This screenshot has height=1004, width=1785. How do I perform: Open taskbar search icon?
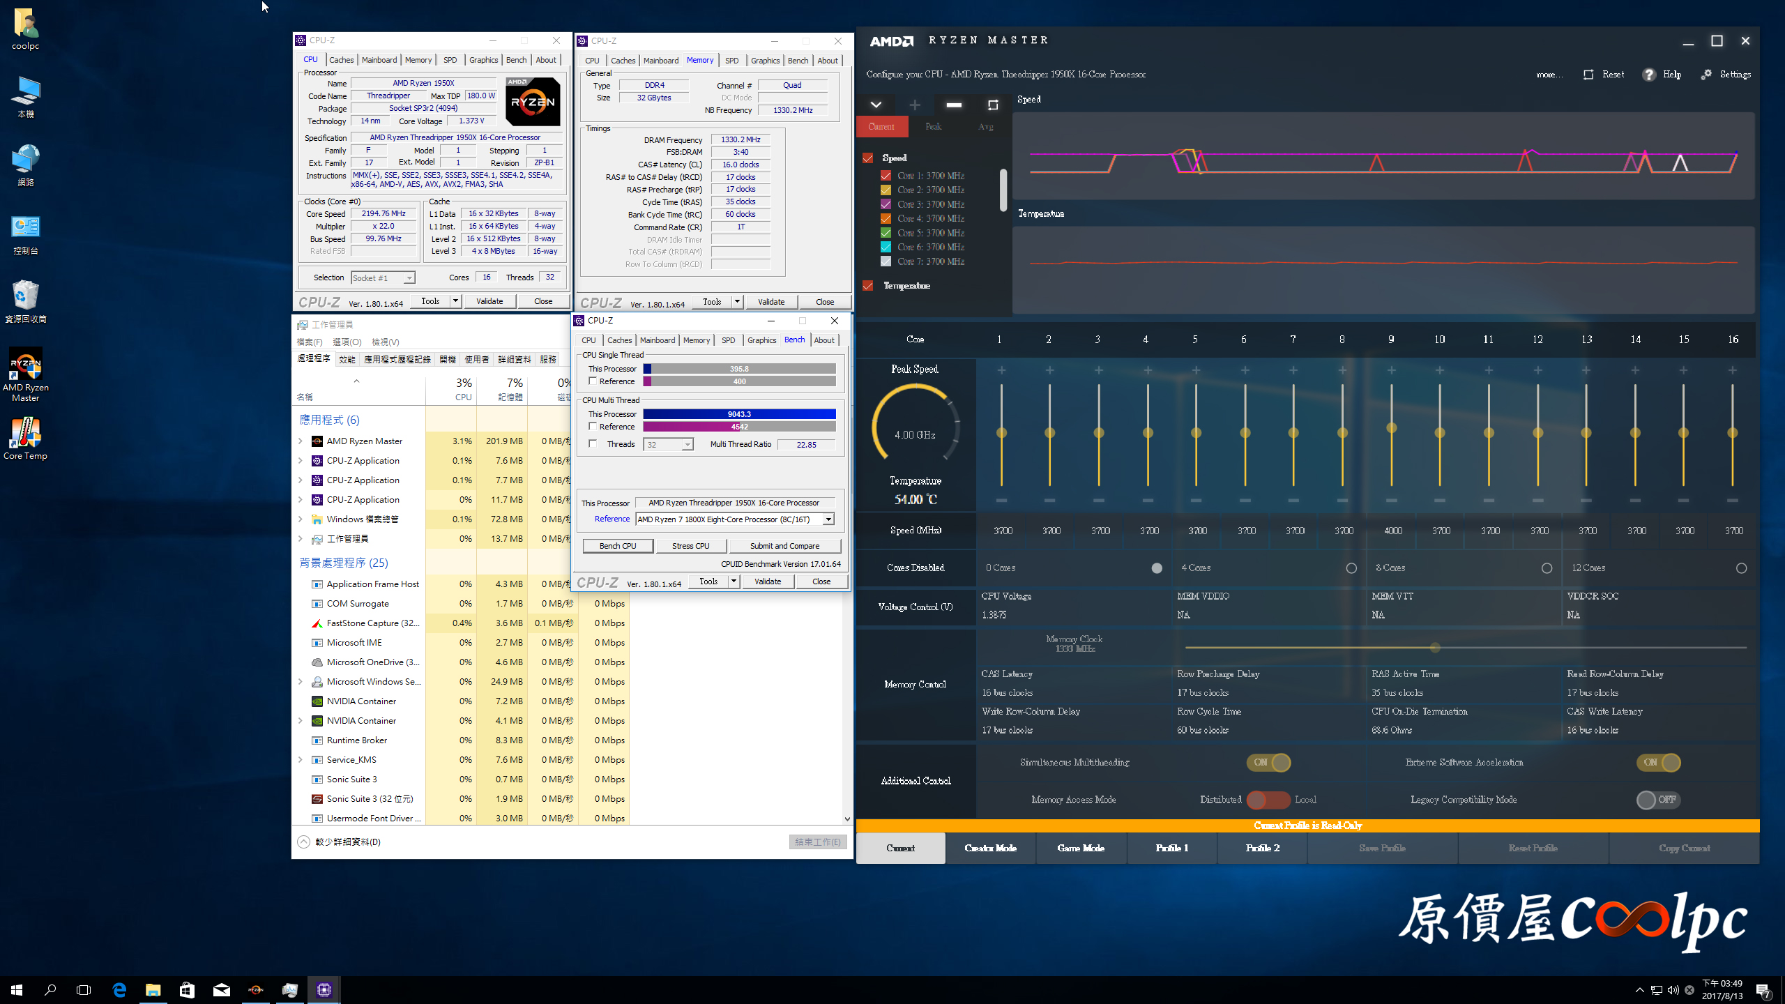[50, 989]
